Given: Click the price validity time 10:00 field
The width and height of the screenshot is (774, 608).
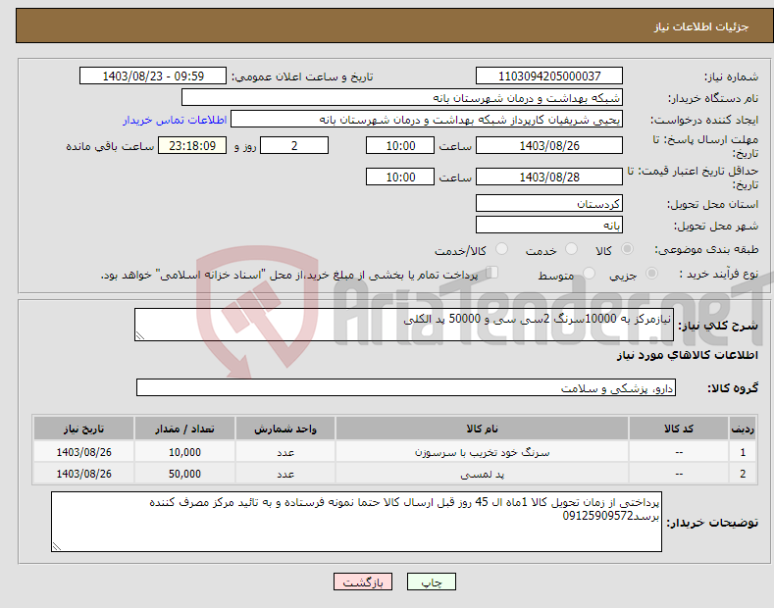Looking at the screenshot, I should coord(400,177).
